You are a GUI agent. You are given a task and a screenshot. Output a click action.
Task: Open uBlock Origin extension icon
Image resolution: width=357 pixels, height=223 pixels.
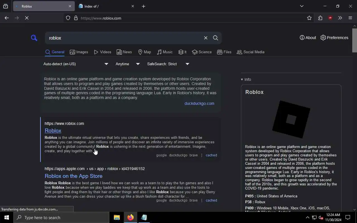[330, 18]
